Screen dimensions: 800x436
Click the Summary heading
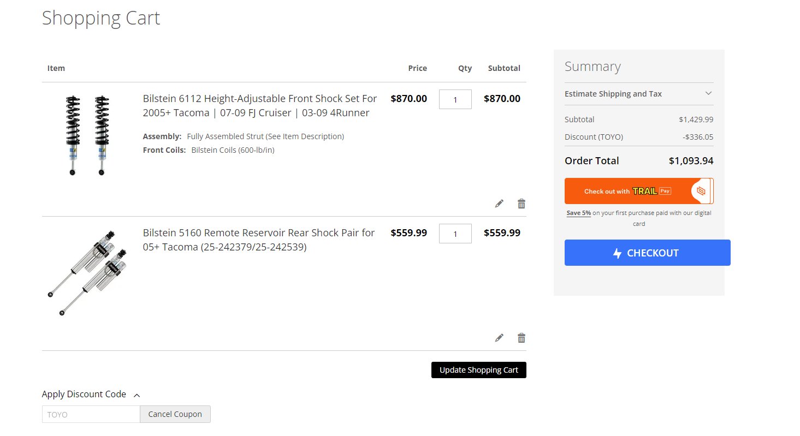pos(592,67)
